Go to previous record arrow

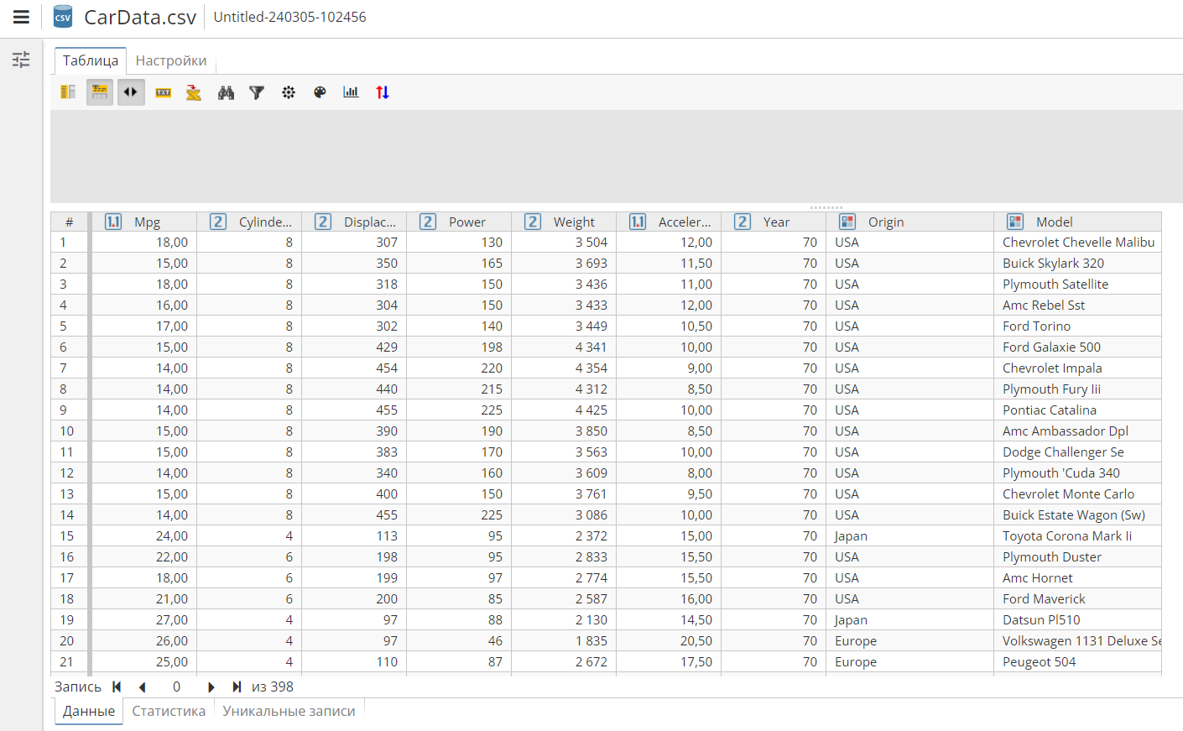[x=143, y=687]
